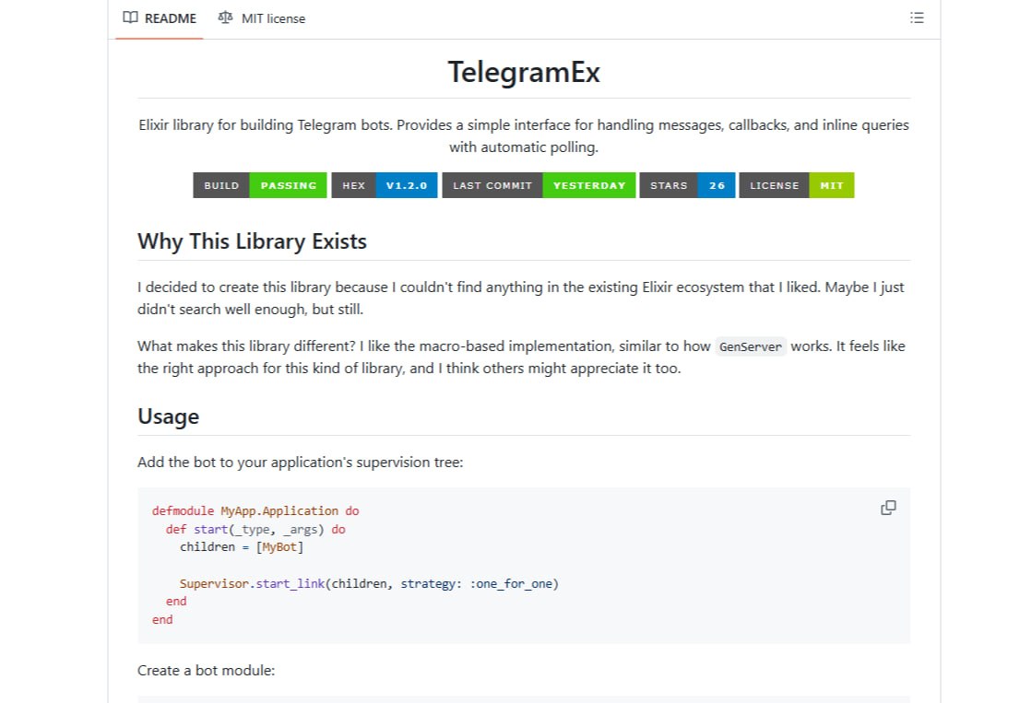Switch to the README tab
The image size is (1020, 703).
[170, 18]
